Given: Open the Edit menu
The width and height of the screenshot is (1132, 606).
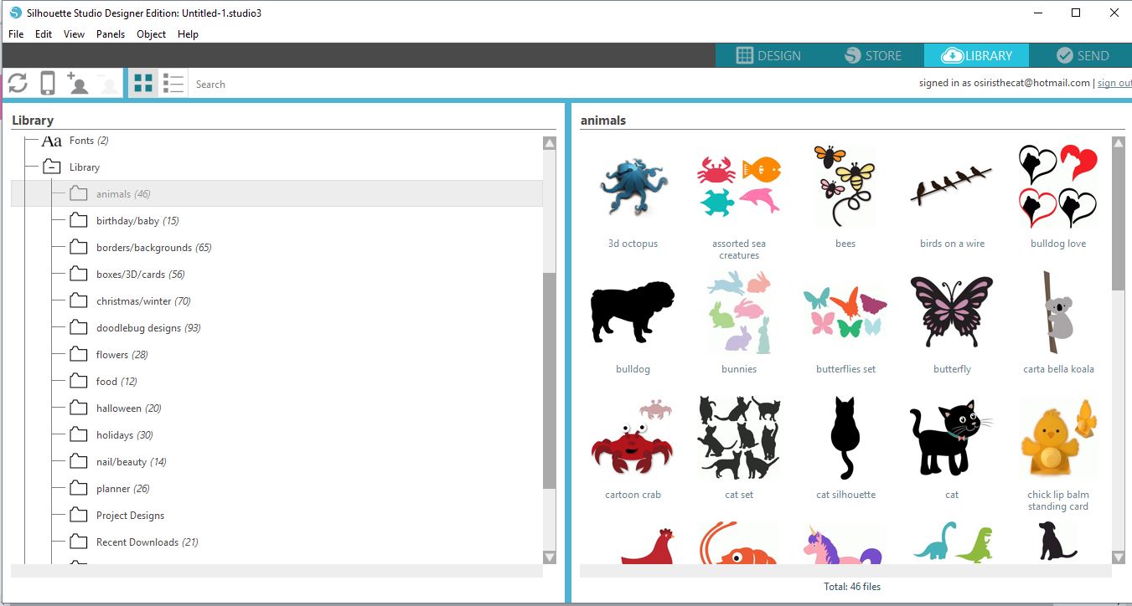Looking at the screenshot, I should point(44,34).
